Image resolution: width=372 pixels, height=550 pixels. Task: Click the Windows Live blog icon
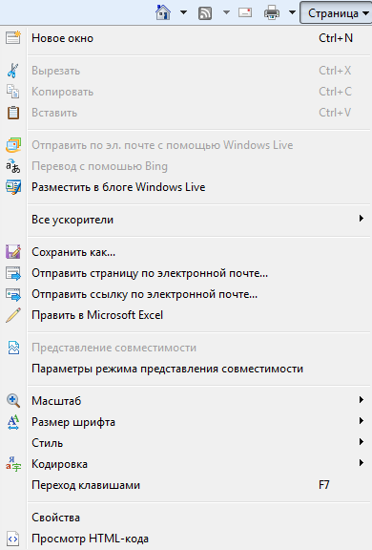(13, 187)
